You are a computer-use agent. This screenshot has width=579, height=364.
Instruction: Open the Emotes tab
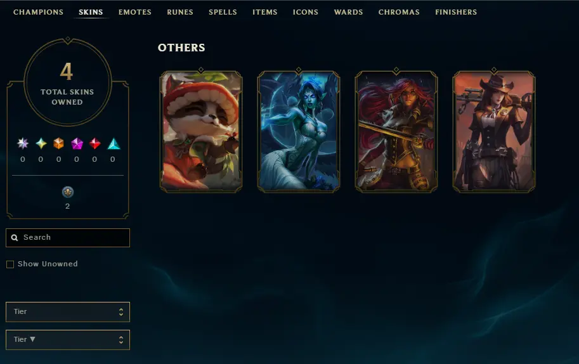click(135, 12)
